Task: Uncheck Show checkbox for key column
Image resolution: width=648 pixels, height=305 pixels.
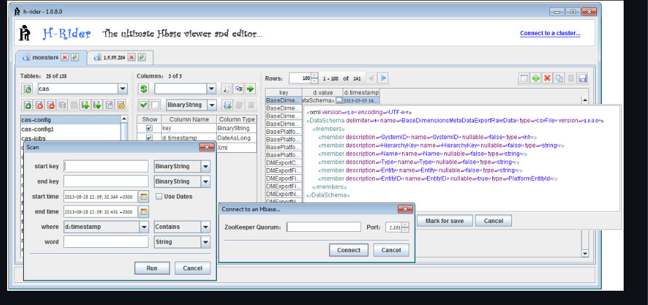Action: 149,128
